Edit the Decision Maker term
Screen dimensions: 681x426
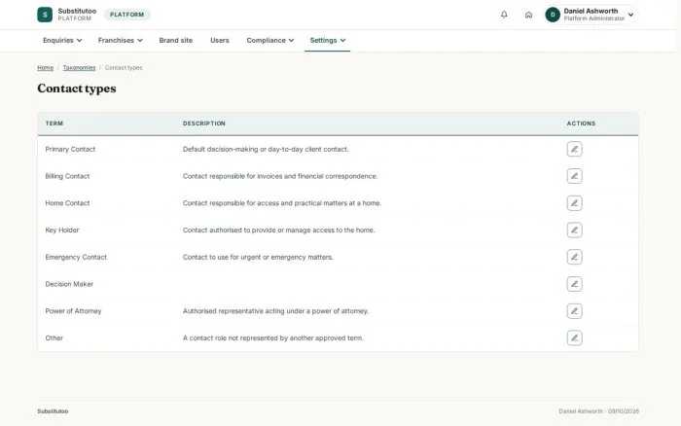pyautogui.click(x=574, y=284)
